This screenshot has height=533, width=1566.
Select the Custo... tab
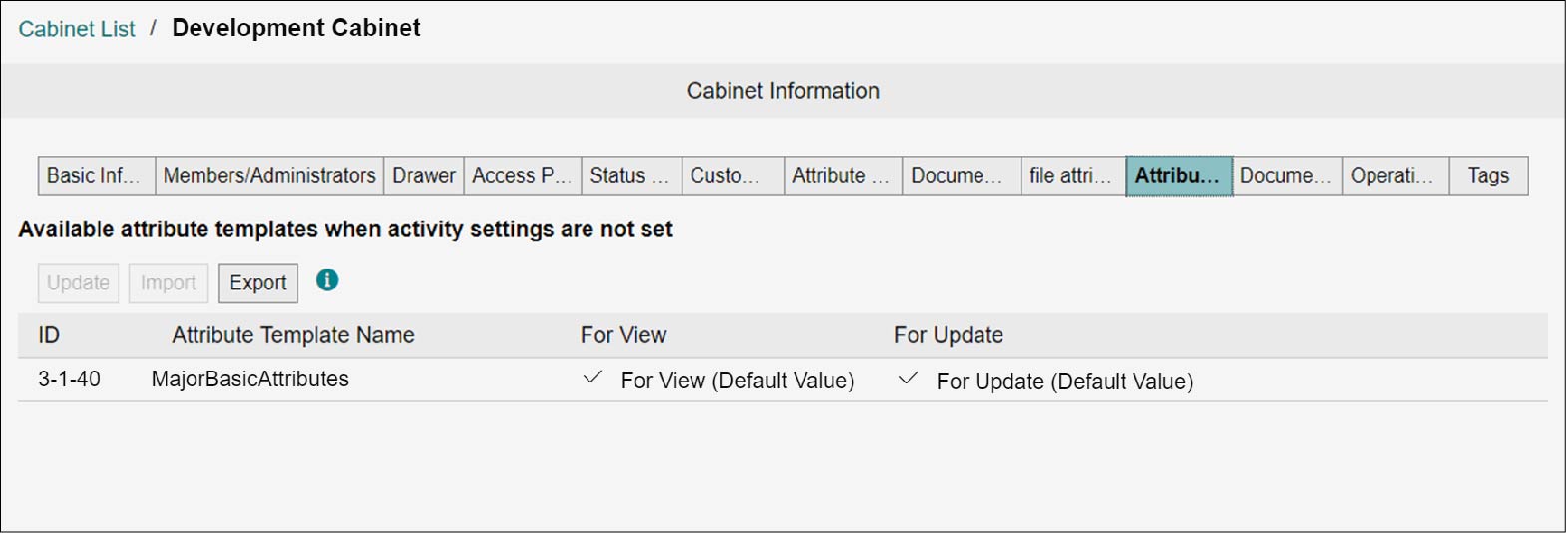734,176
